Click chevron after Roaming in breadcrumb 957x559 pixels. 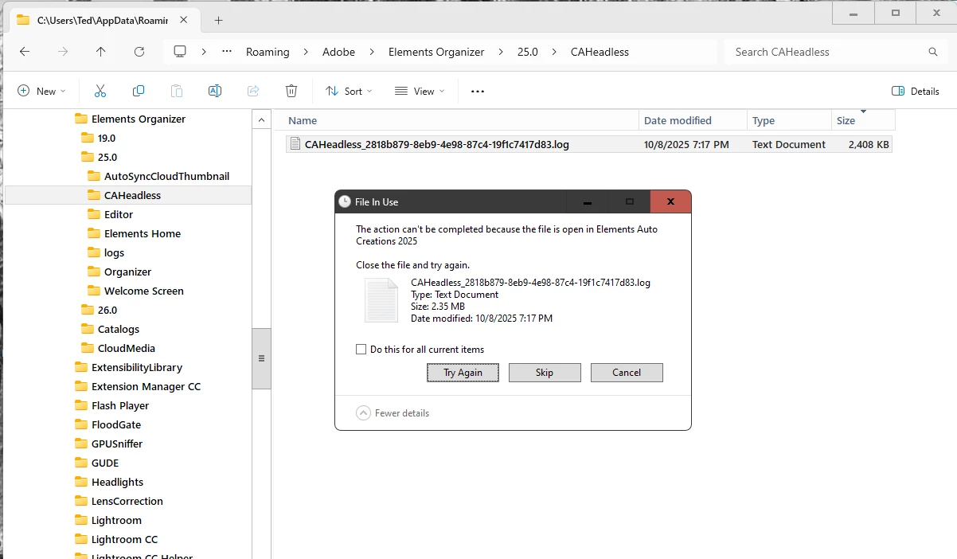[306, 52]
